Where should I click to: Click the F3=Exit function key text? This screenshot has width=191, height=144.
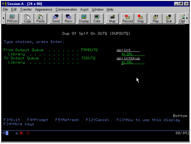12,120
